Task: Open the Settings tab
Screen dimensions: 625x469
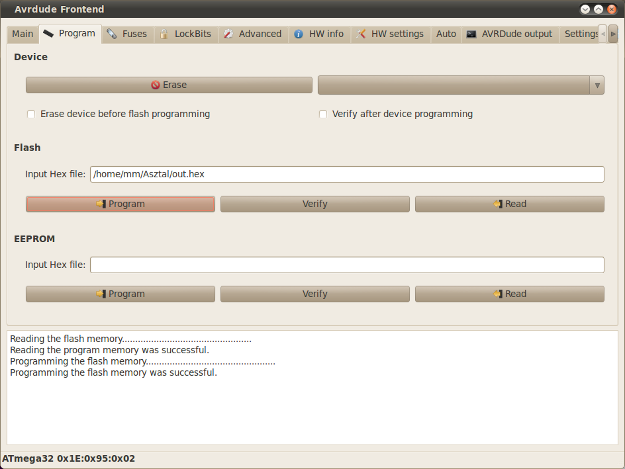Action: coord(580,34)
